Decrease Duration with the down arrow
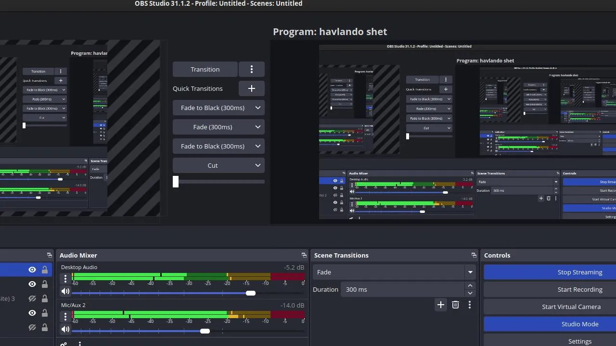The image size is (616, 346). point(470,293)
